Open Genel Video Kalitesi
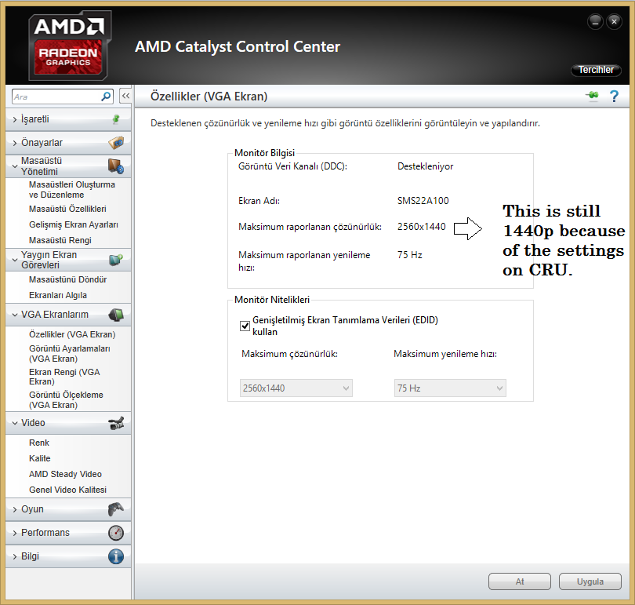 point(67,490)
